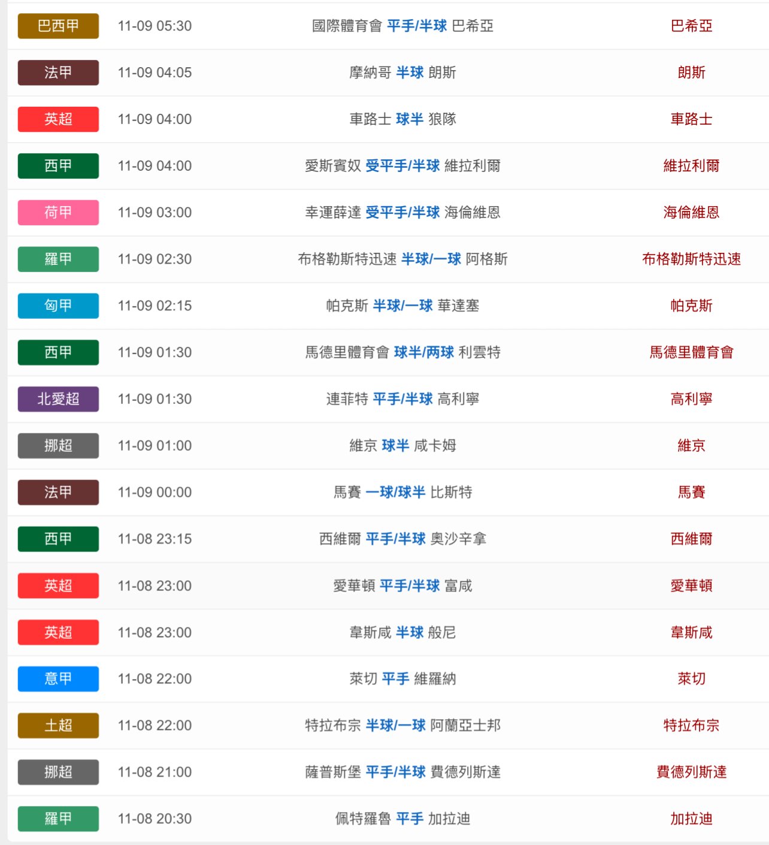The width and height of the screenshot is (769, 845).
Task: Open the purple 北愛超 league tag
Action: [x=58, y=399]
